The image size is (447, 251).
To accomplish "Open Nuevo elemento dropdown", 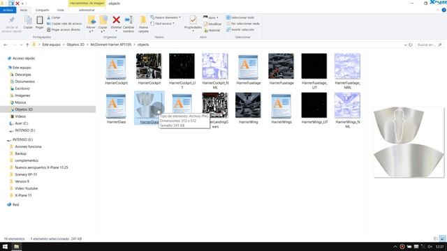I will pos(166,17).
